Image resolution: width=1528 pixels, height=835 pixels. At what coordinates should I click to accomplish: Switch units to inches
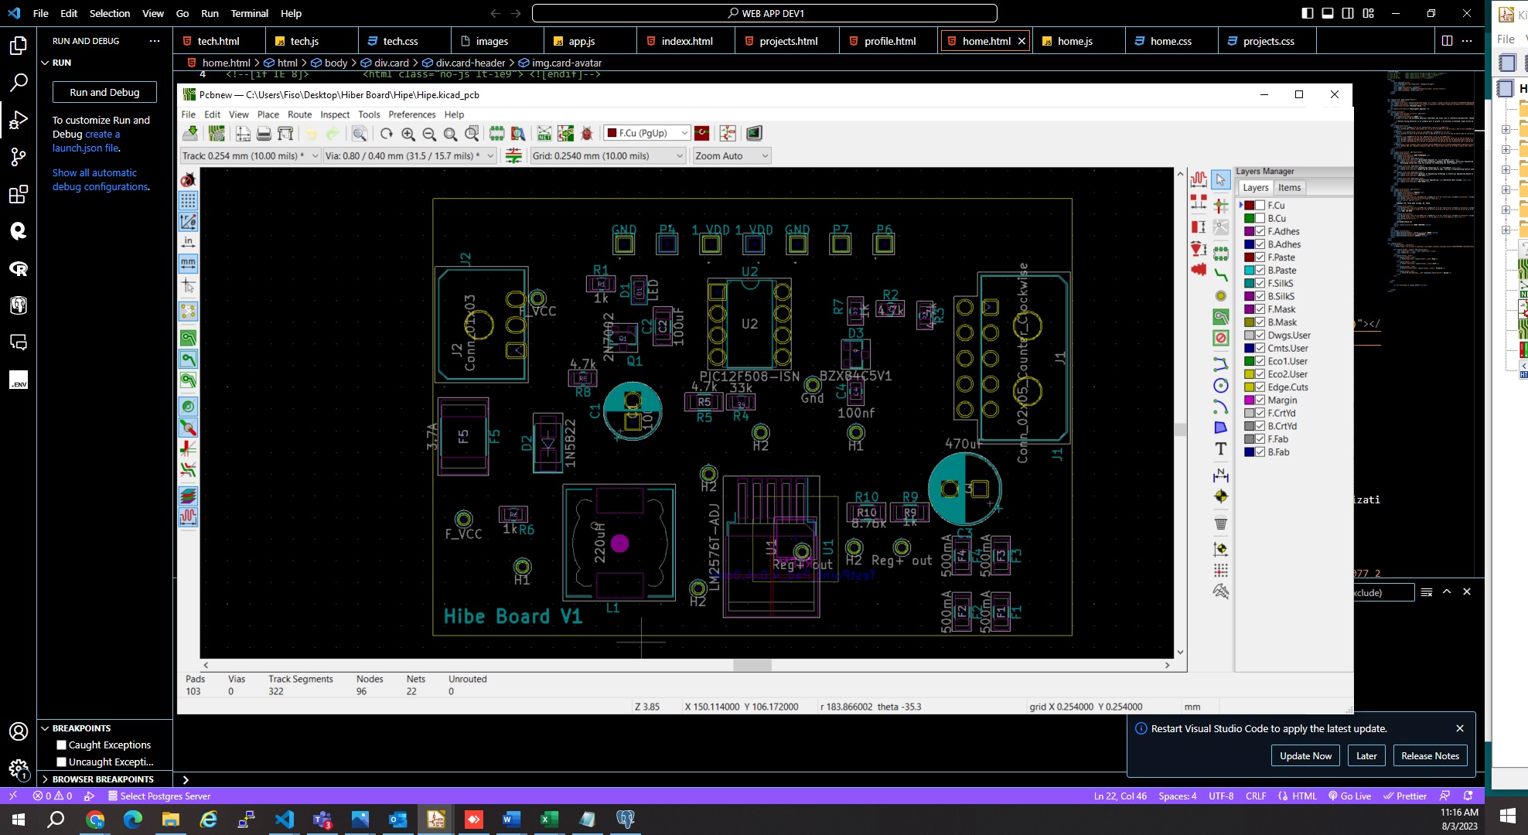click(188, 243)
